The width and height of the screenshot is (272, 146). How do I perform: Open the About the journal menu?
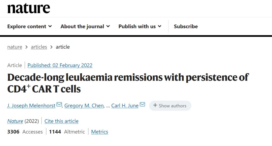pyautogui.click(x=85, y=26)
